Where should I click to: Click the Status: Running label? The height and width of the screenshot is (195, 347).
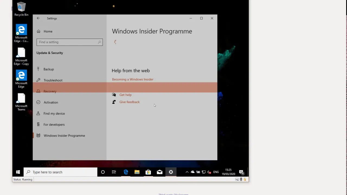coord(23,179)
